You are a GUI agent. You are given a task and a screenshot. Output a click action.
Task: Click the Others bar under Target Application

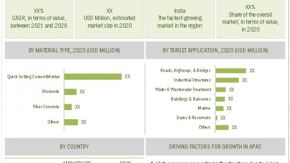pyautogui.click(x=222, y=127)
